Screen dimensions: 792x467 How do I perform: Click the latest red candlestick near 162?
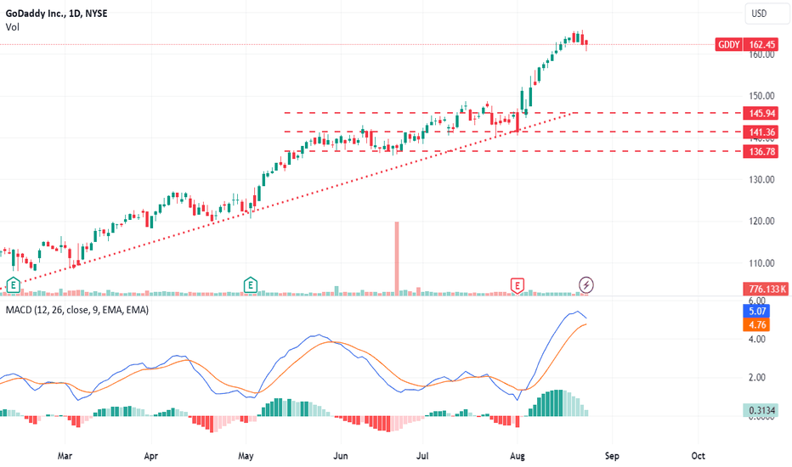[586, 44]
